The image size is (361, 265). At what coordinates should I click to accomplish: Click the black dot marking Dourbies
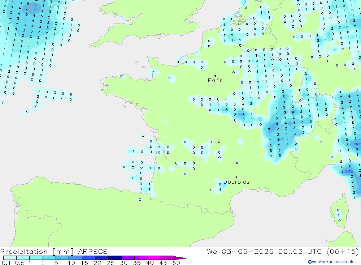coord(236,177)
